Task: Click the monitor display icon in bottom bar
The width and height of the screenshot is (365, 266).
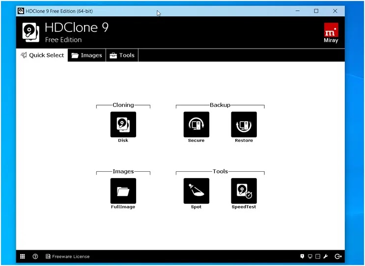Action: pyautogui.click(x=310, y=256)
